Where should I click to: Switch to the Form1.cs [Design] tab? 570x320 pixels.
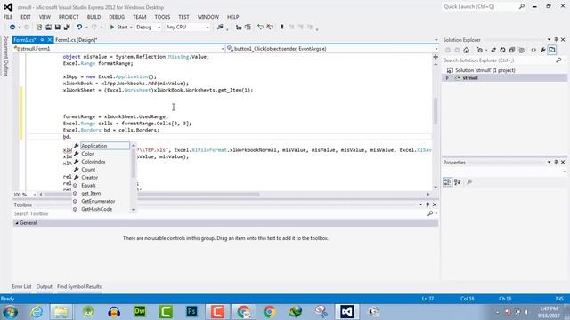tap(77, 40)
